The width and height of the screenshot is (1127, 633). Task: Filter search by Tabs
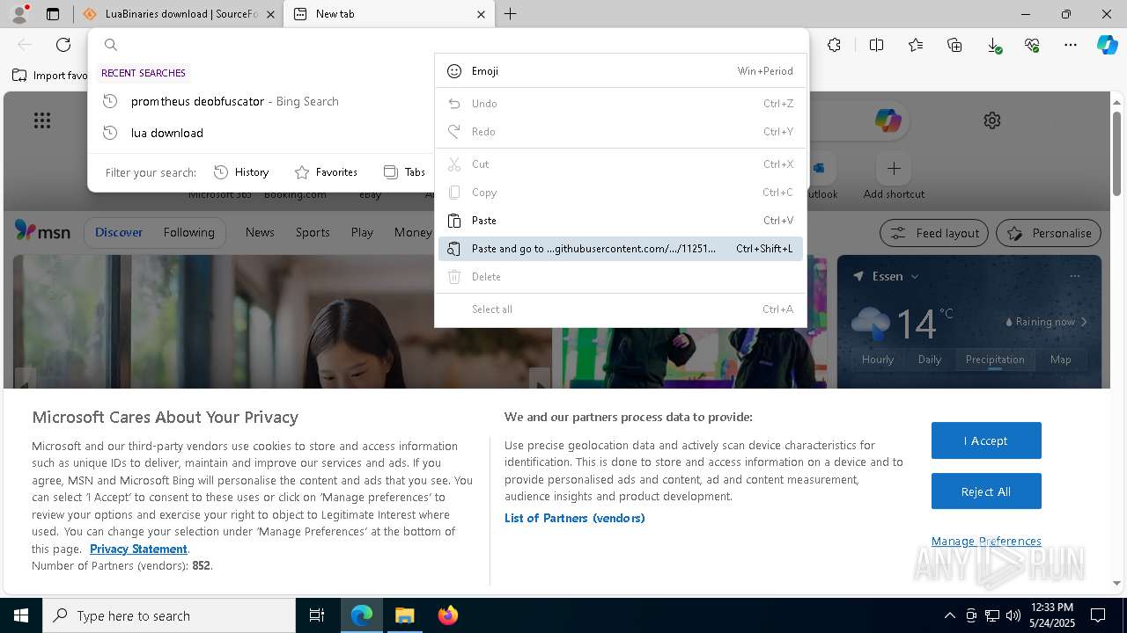[x=405, y=172]
